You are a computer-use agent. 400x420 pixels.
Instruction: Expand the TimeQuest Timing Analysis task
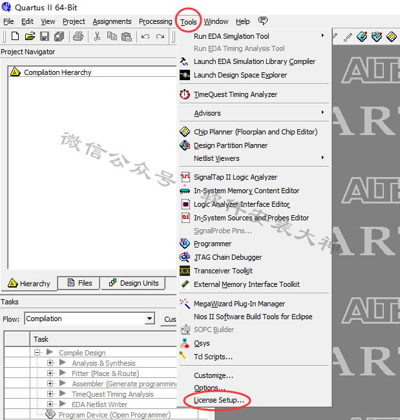pyautogui.click(x=50, y=394)
